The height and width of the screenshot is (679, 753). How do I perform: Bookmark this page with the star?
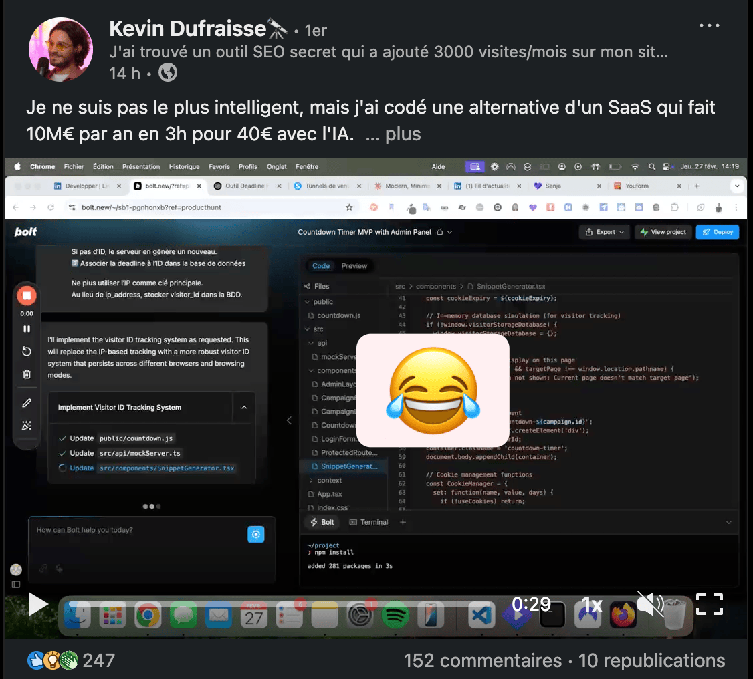coord(349,207)
